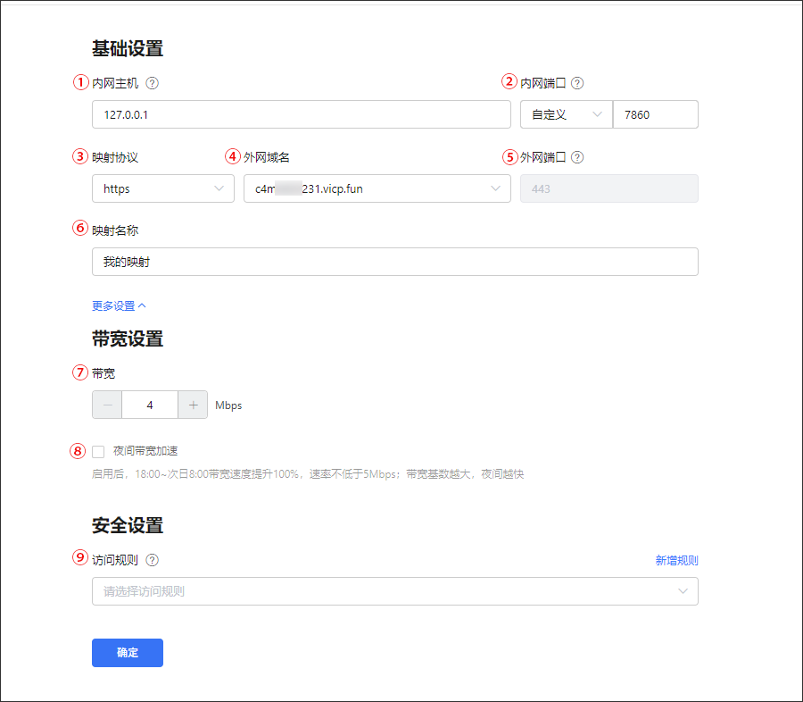Open the 外网域名 vicp.fun dropdown

[377, 188]
